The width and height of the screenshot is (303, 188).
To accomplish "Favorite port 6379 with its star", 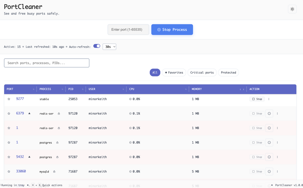I will coord(9,114).
